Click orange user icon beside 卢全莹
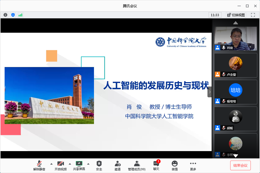260x173 pixels. [x=217, y=74]
